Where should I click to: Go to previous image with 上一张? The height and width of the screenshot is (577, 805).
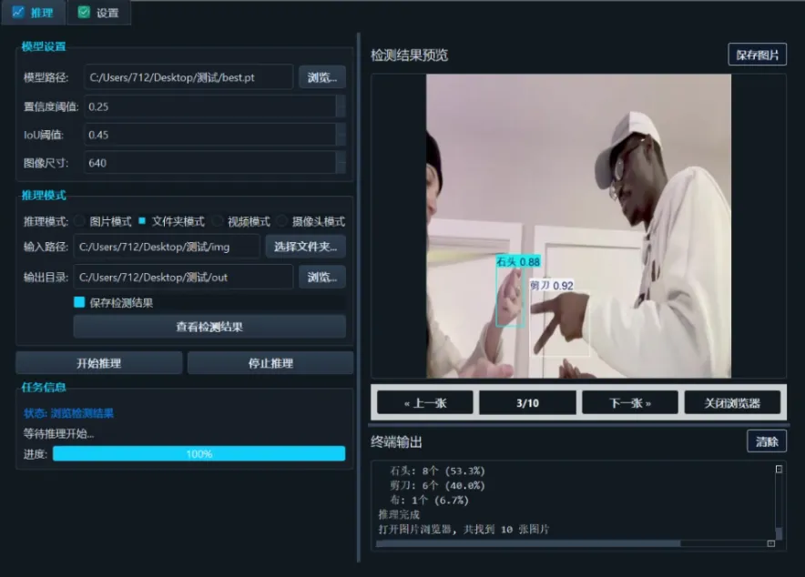point(425,403)
